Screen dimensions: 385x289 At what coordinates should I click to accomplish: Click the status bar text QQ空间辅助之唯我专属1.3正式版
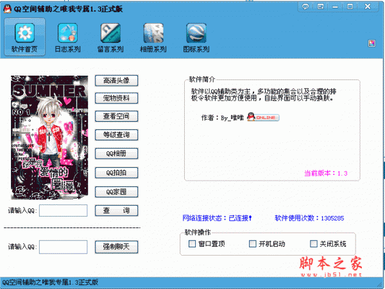50,283
